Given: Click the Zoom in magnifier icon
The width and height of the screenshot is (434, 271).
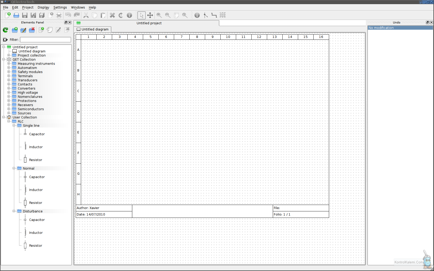Looking at the screenshot, I should pyautogui.click(x=159, y=15).
